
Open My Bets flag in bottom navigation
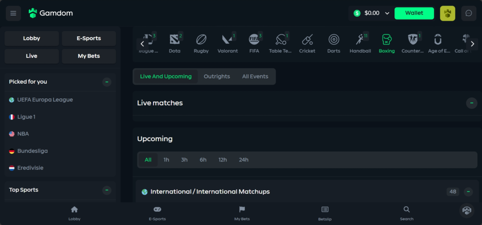click(242, 214)
